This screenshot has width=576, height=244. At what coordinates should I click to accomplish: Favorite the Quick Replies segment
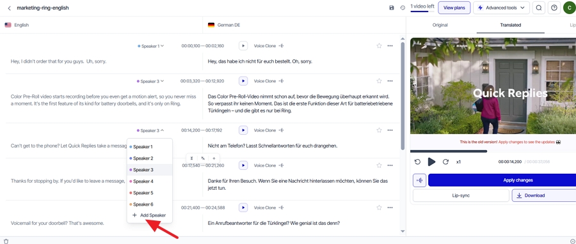(x=379, y=130)
